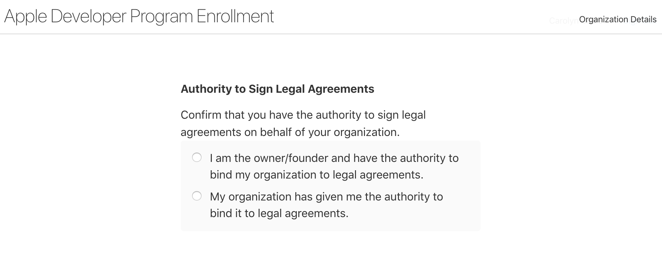Click the 'My organization has given me' label text
Screen dimensions: 662x258
(x=326, y=196)
